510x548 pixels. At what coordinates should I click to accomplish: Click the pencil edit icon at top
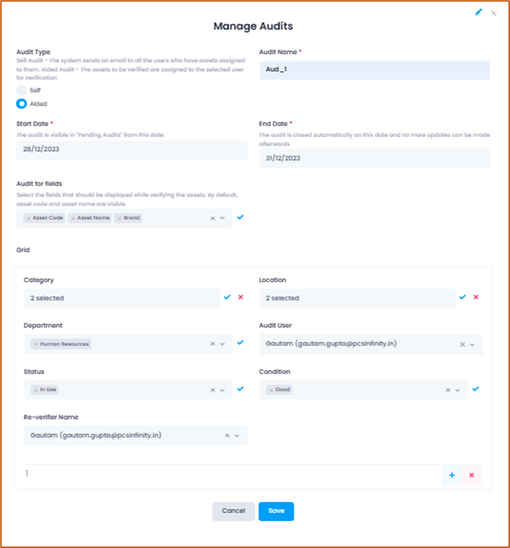click(x=479, y=12)
